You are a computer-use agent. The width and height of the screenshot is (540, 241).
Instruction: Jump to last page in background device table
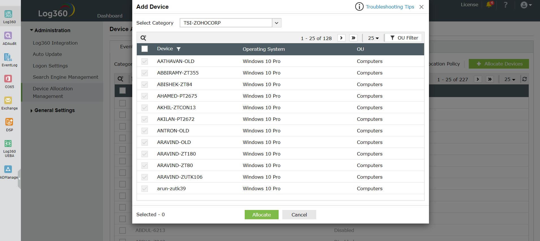coord(490,79)
